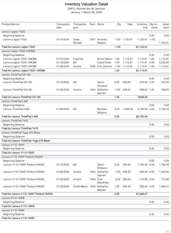Screen dimensions: 171x233
Task: Select the Lenovo V110-15IKB group header
Action: [85, 198]
